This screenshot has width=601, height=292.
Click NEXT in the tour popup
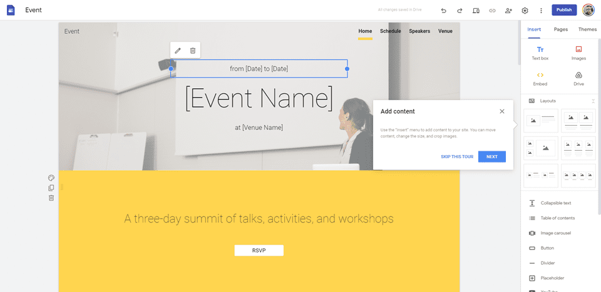point(492,156)
